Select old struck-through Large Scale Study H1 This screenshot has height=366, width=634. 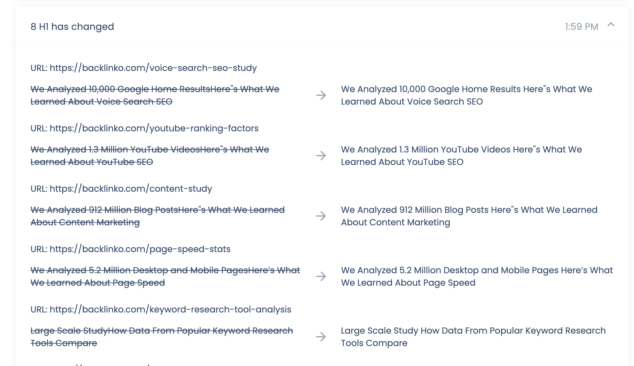pyautogui.click(x=162, y=337)
